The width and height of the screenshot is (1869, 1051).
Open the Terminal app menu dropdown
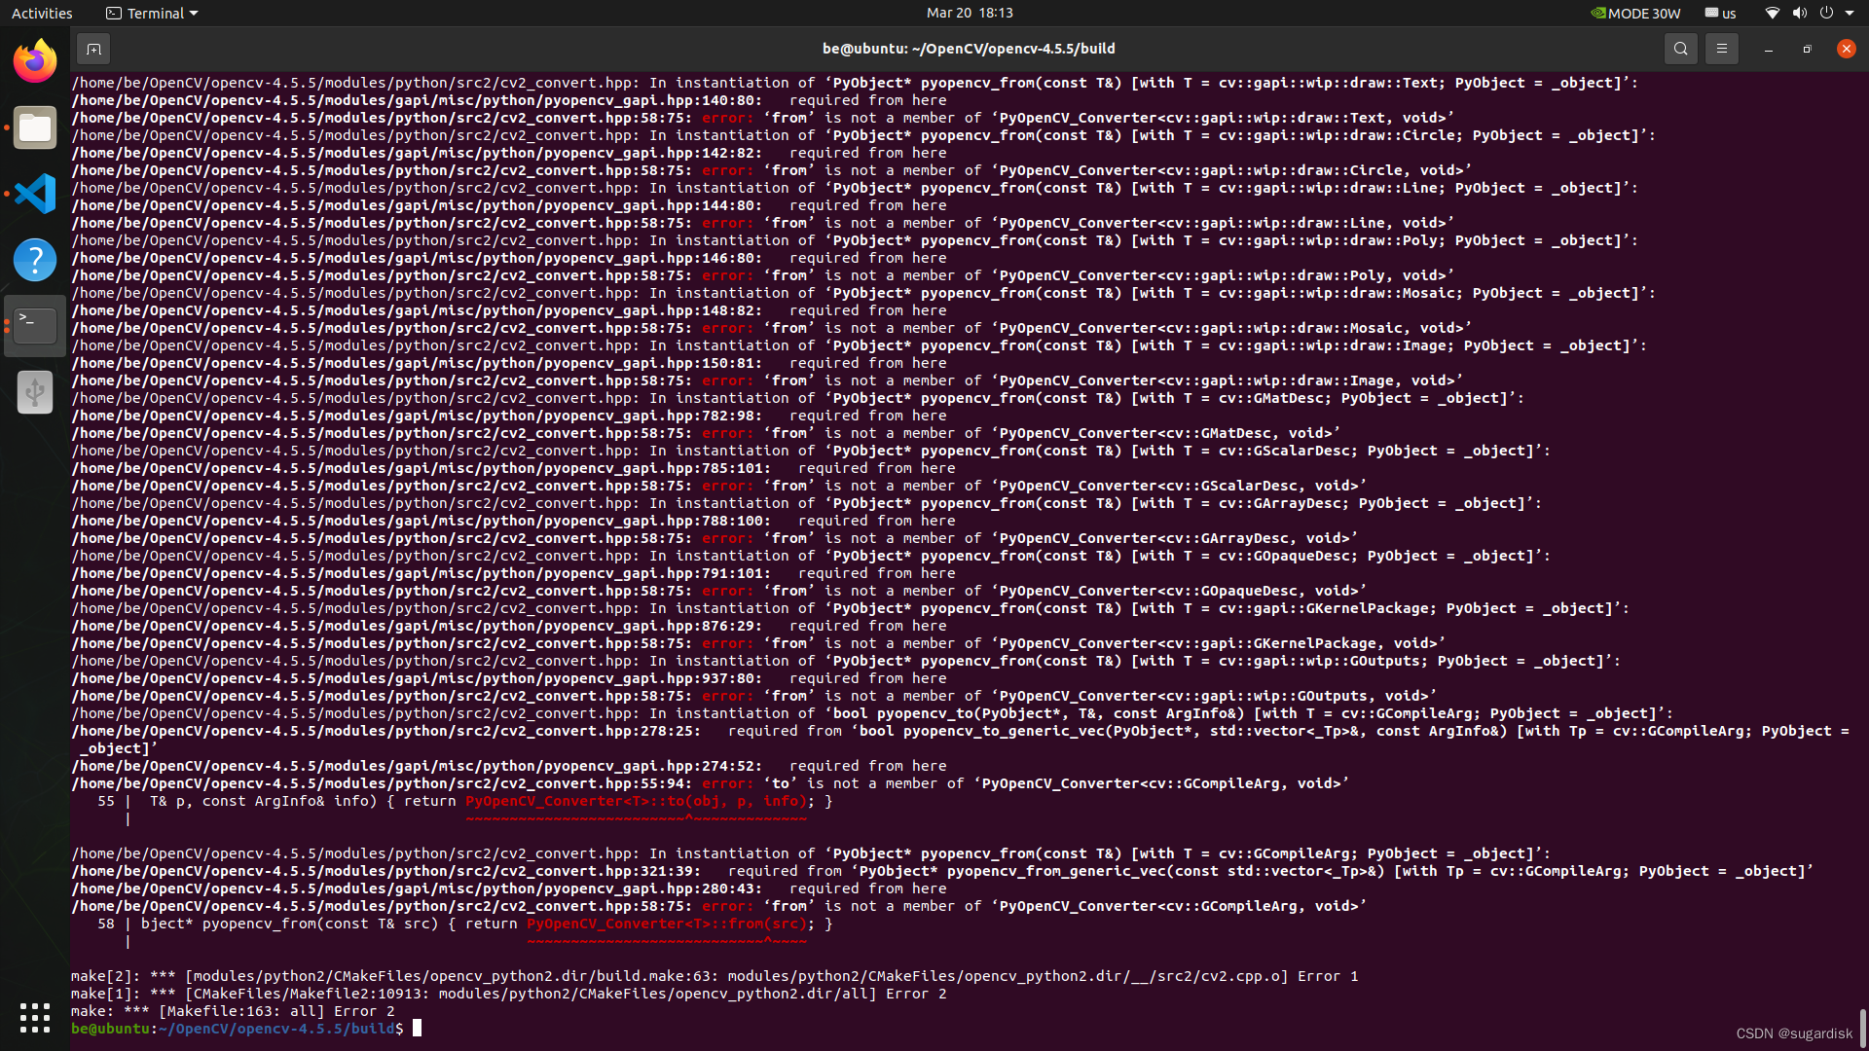coord(152,14)
